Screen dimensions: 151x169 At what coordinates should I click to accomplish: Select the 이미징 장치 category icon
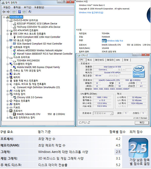[11, 94]
